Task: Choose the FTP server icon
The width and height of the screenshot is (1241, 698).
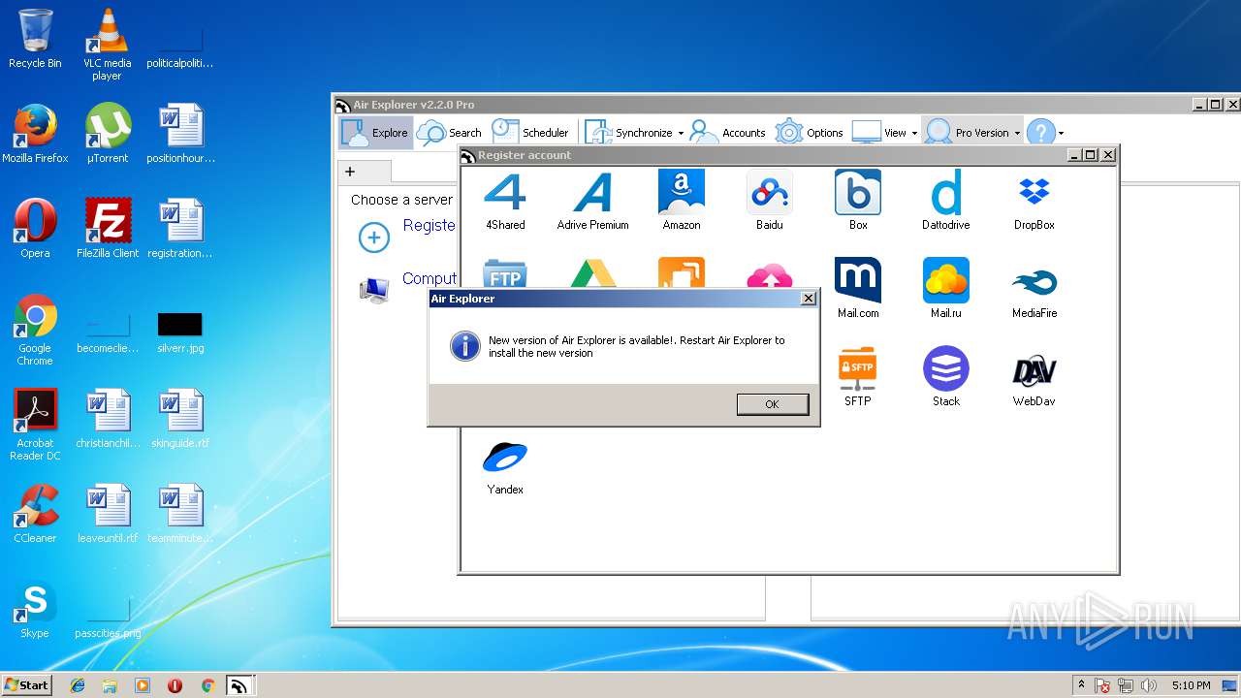Action: 505,273
